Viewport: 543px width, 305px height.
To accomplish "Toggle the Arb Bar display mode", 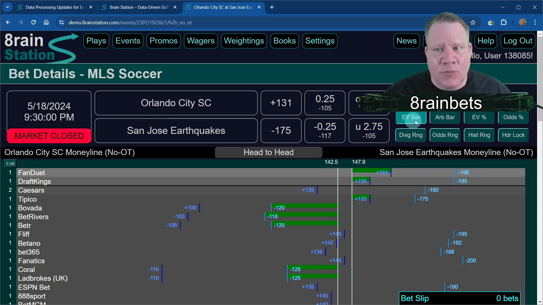I will pos(445,117).
